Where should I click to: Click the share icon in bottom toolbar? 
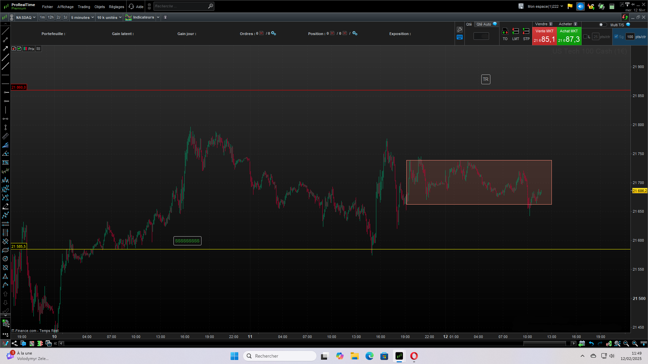15,343
